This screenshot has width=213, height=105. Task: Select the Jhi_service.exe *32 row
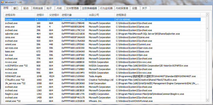[x=103, y=83]
